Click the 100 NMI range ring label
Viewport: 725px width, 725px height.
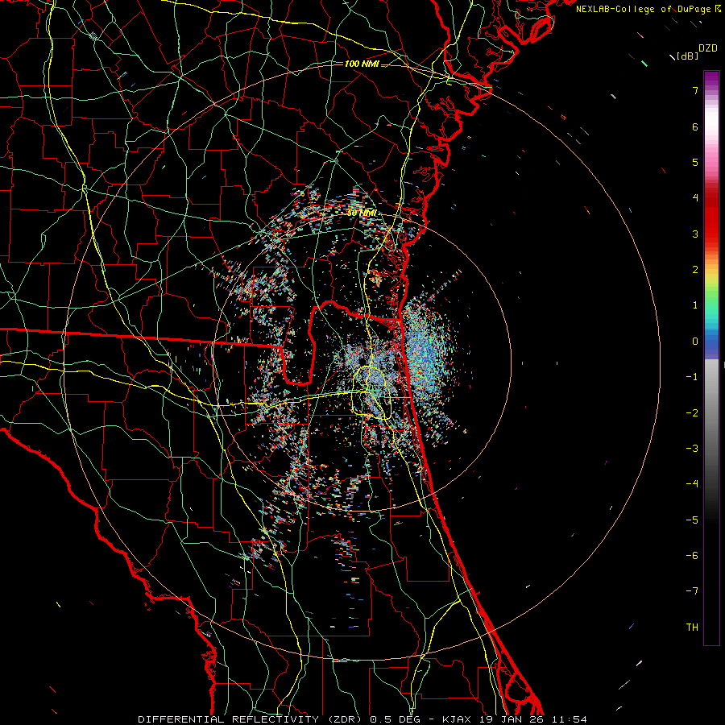[362, 64]
